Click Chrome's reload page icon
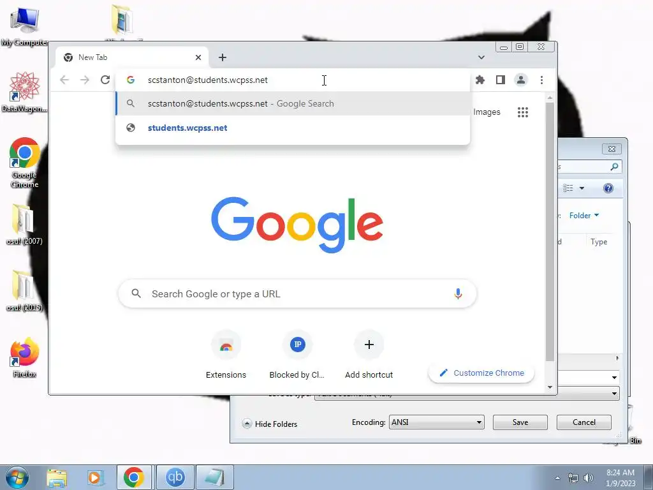653x490 pixels. click(105, 80)
